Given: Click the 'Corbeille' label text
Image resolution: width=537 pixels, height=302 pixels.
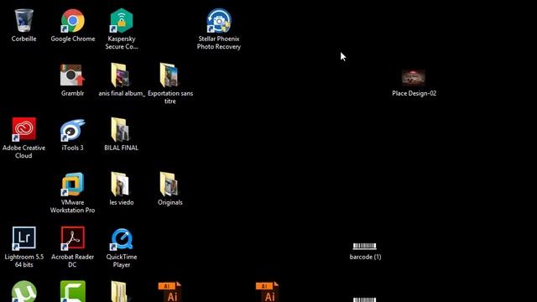Looking at the screenshot, I should 23,39.
